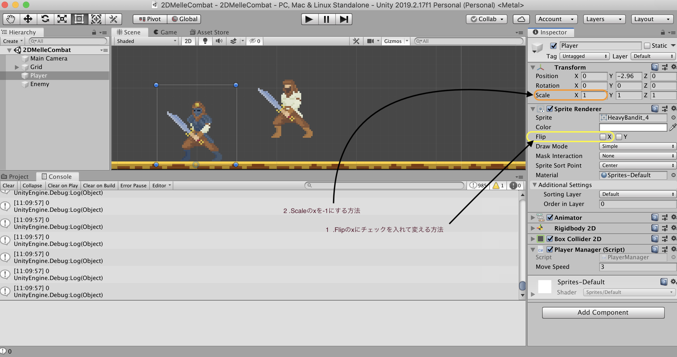
Task: Toggle scene lighting
Action: [205, 41]
